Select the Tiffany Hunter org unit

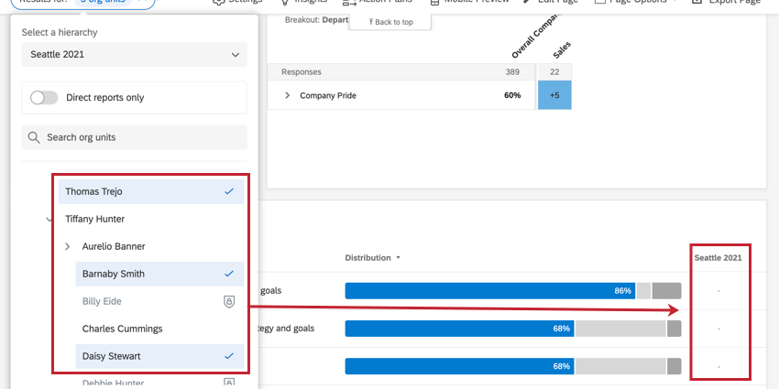[95, 219]
